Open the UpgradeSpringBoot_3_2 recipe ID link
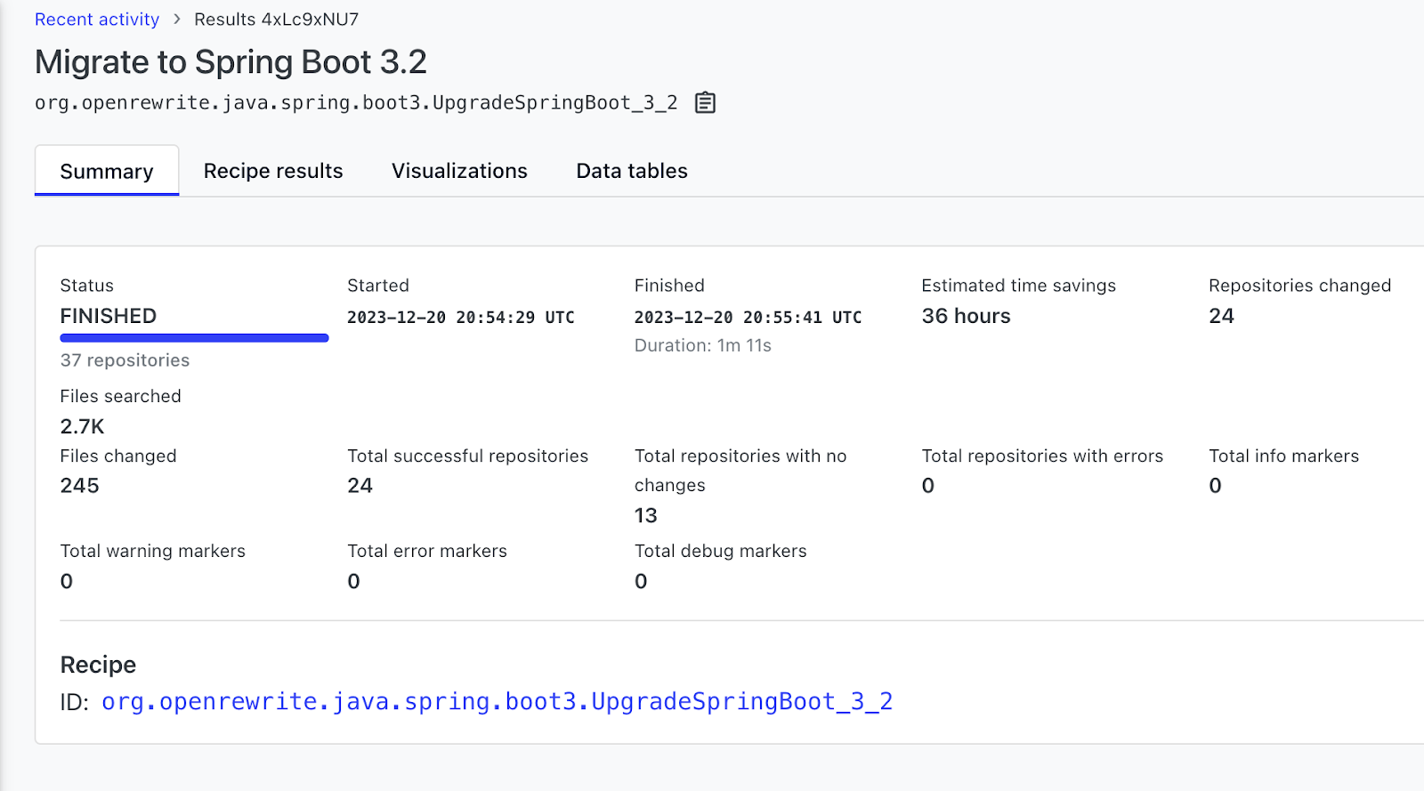 497,702
